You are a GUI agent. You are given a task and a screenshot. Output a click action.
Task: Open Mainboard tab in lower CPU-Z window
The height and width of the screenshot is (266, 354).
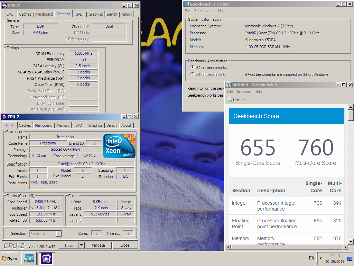point(44,125)
